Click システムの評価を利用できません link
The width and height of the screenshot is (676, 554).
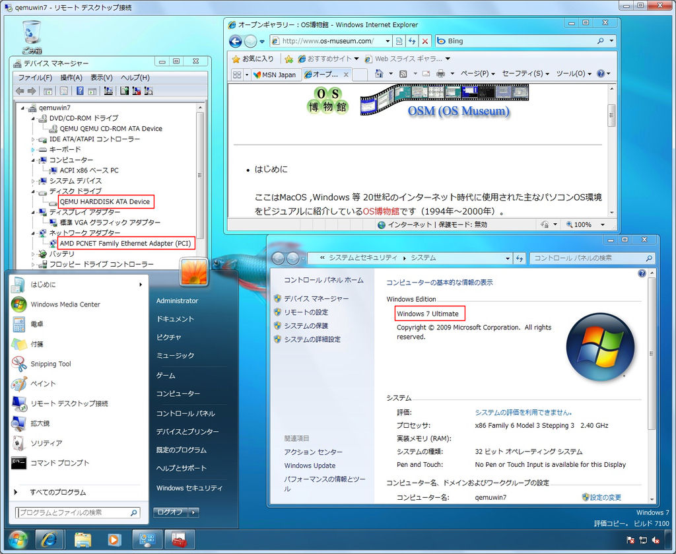[x=524, y=413]
